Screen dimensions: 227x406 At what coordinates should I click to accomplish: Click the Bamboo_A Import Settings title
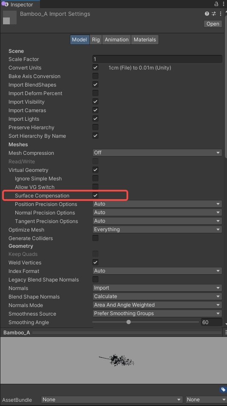pyautogui.click(x=55, y=14)
